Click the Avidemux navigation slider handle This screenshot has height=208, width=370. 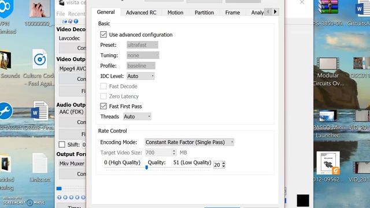click(x=59, y=188)
